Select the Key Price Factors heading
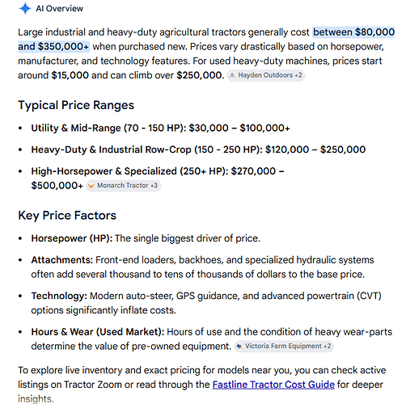Image resolution: width=406 pixels, height=404 pixels. [67, 216]
